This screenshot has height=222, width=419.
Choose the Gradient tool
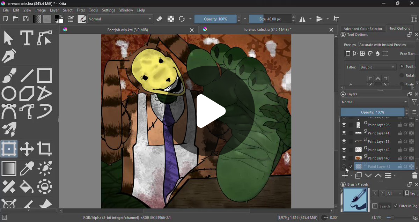[9, 169]
